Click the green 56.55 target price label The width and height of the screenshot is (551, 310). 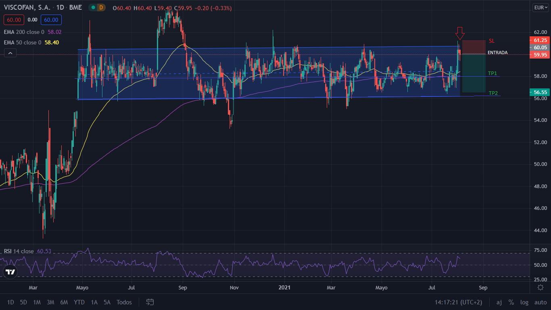[x=540, y=92]
